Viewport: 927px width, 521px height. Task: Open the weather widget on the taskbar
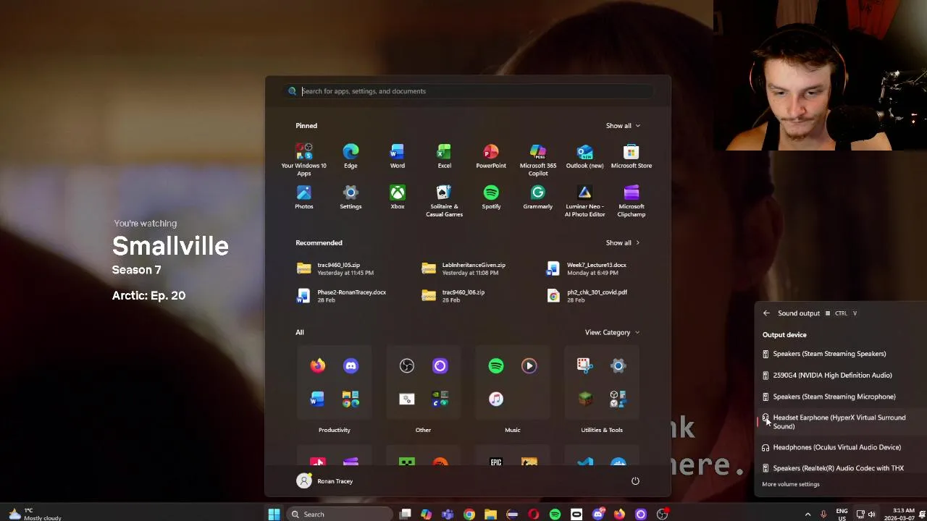tap(35, 514)
